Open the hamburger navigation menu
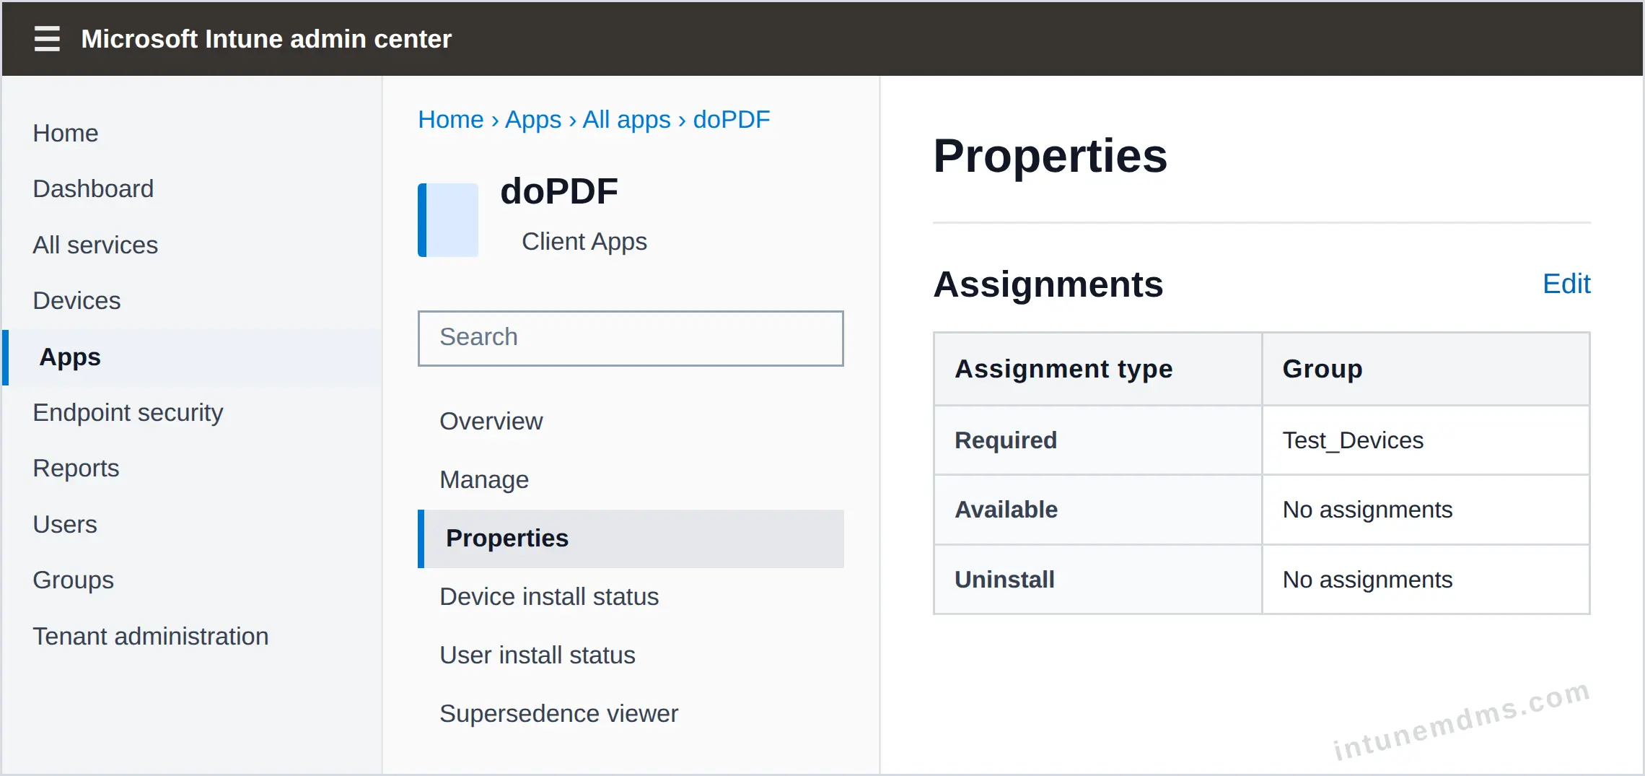The height and width of the screenshot is (776, 1645). [x=47, y=38]
